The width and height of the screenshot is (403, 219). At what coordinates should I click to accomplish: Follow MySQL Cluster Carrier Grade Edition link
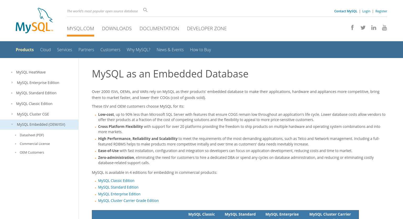tap(128, 201)
